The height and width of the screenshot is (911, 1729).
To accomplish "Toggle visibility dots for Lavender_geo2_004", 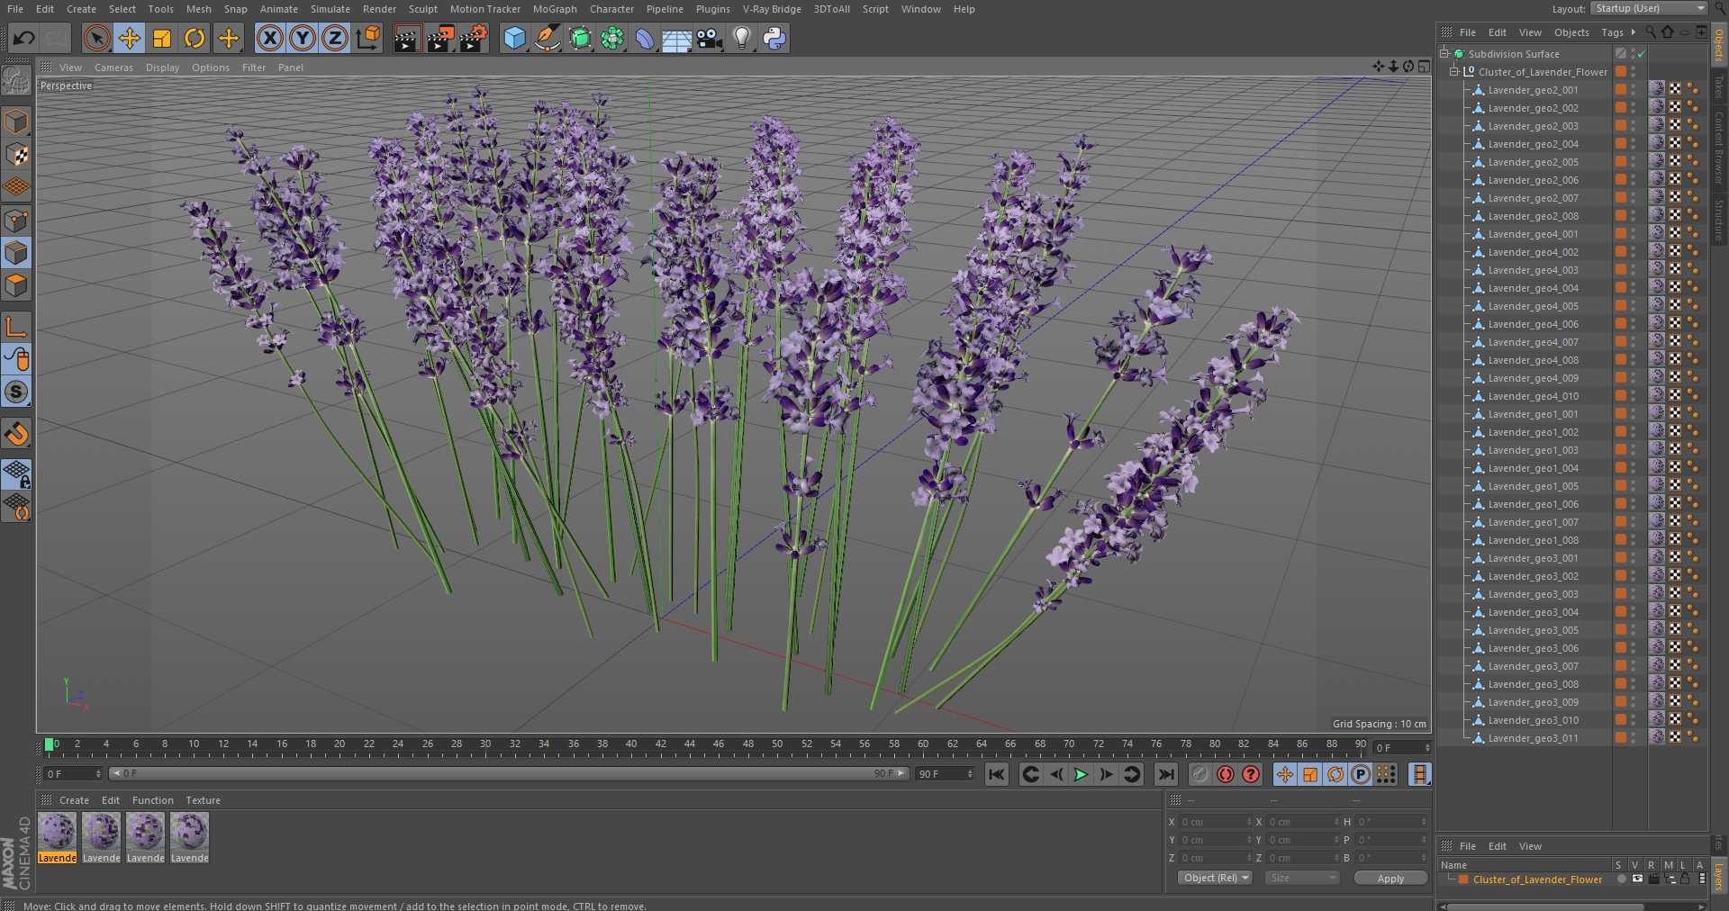I will (x=1634, y=144).
